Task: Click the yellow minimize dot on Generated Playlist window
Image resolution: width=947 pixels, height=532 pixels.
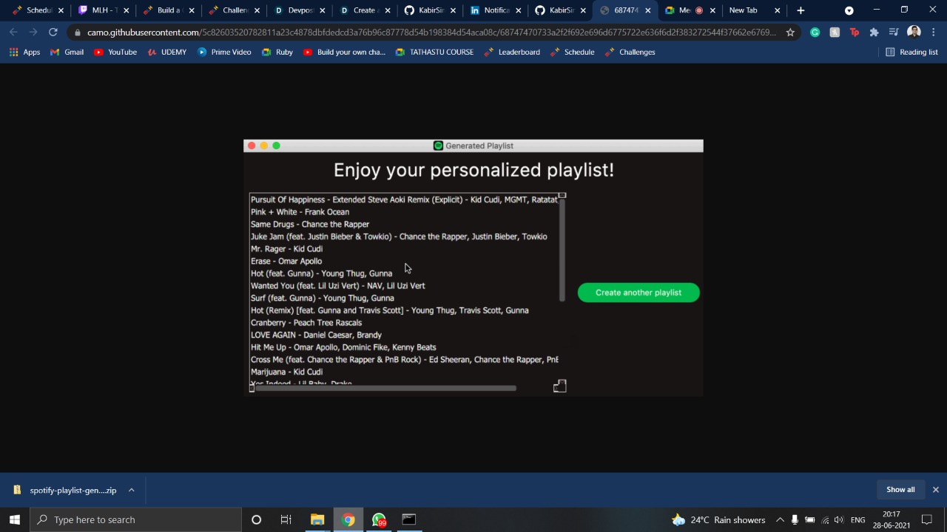Action: 263,146
